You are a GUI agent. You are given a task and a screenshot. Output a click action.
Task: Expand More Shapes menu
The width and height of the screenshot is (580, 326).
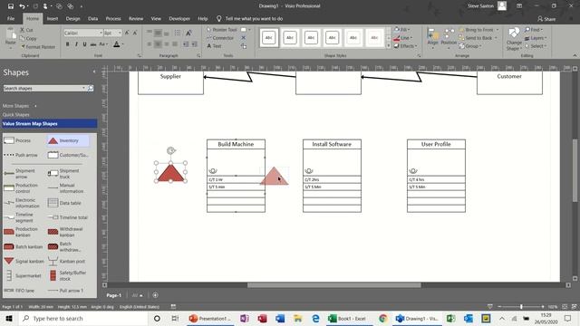pos(20,106)
